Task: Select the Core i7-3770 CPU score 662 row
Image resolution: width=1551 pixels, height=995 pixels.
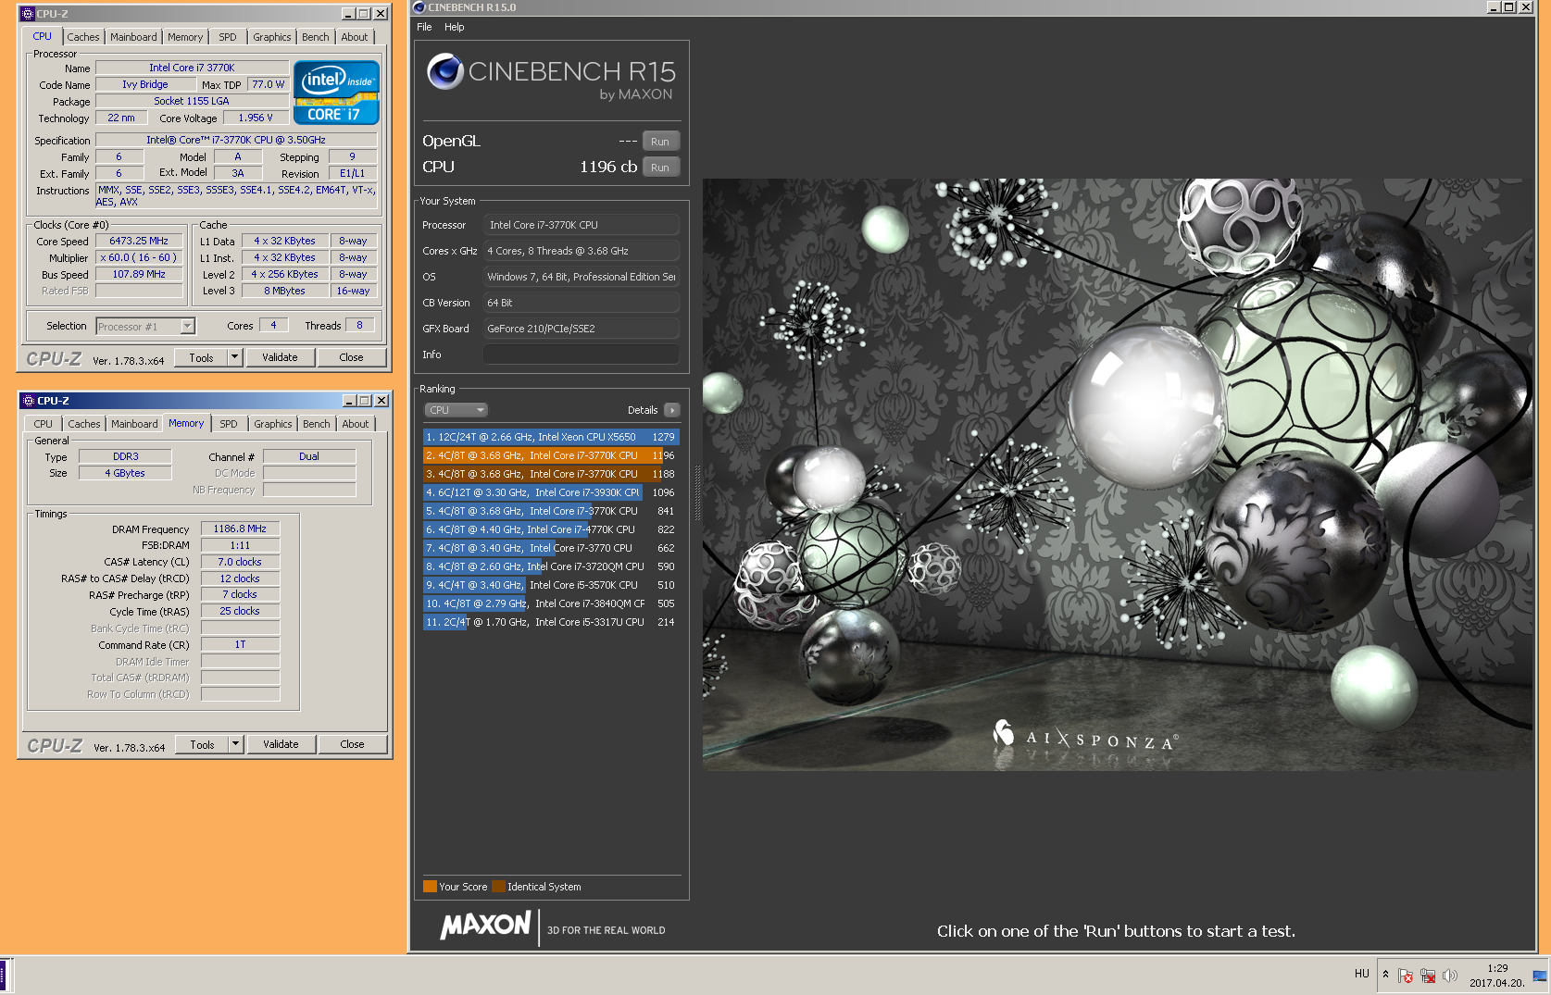Action: tap(551, 548)
